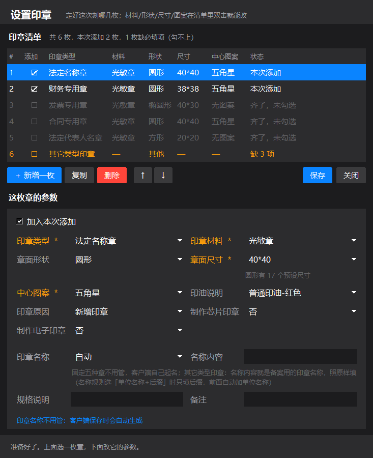373x458 pixels.
Task: Click the 其他 shape cell in row 6
Action: [x=156, y=154]
